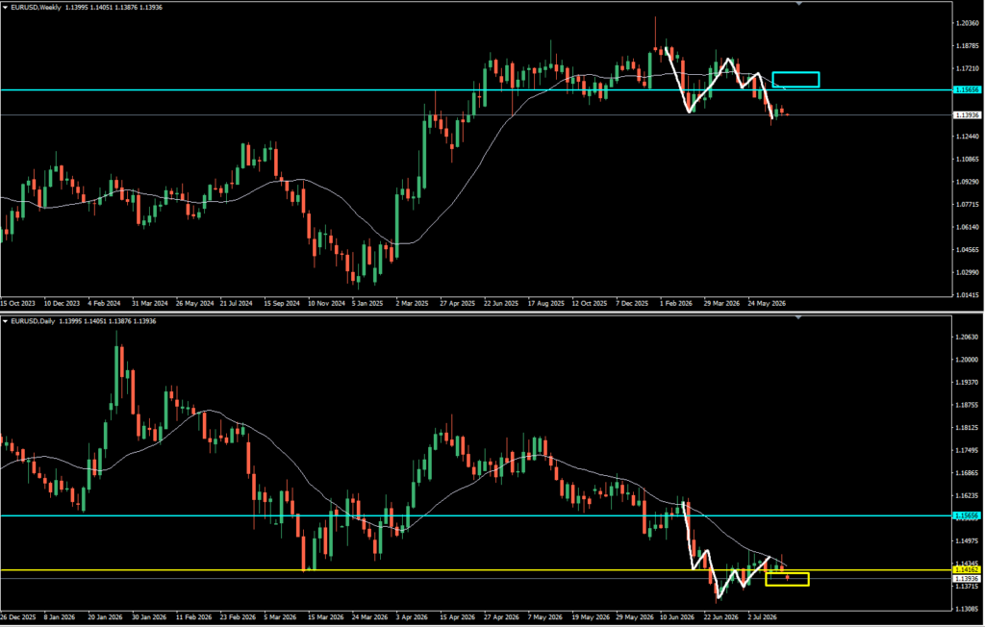Click the 8 Jan 2026 date label
This screenshot has height=627, width=985.
[59, 617]
